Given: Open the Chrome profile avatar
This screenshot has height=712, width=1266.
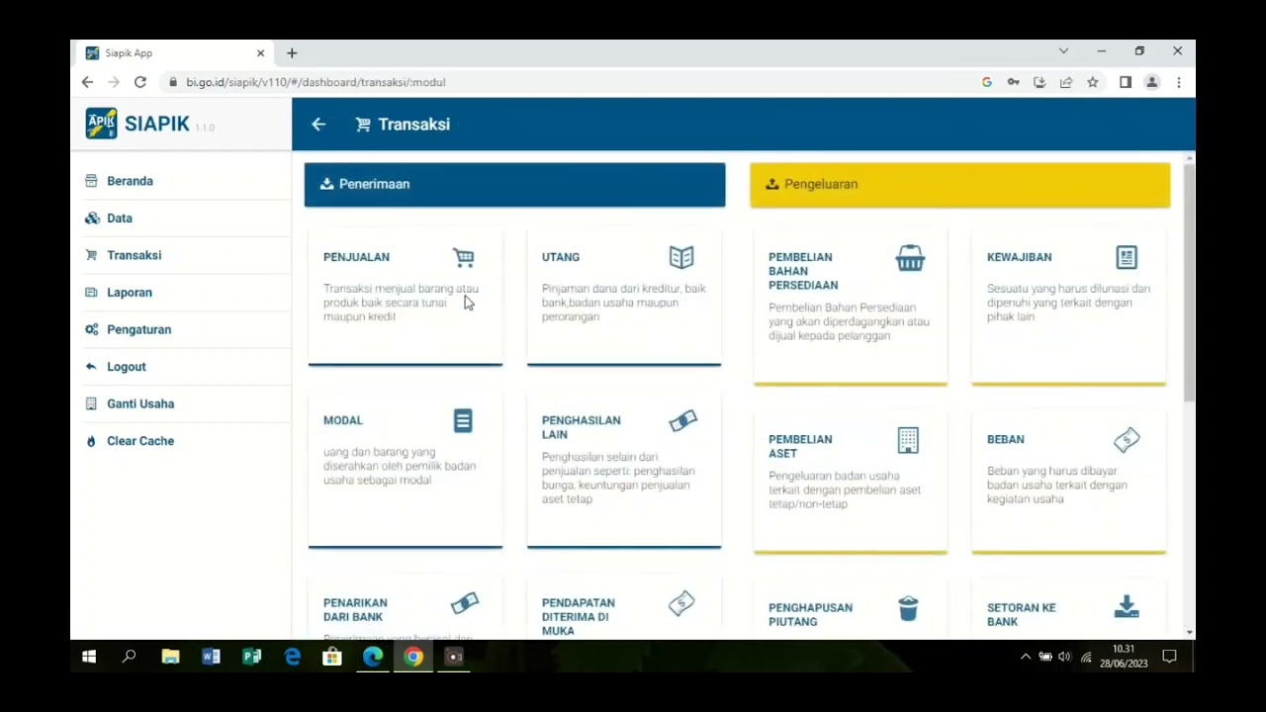Looking at the screenshot, I should [x=1151, y=82].
